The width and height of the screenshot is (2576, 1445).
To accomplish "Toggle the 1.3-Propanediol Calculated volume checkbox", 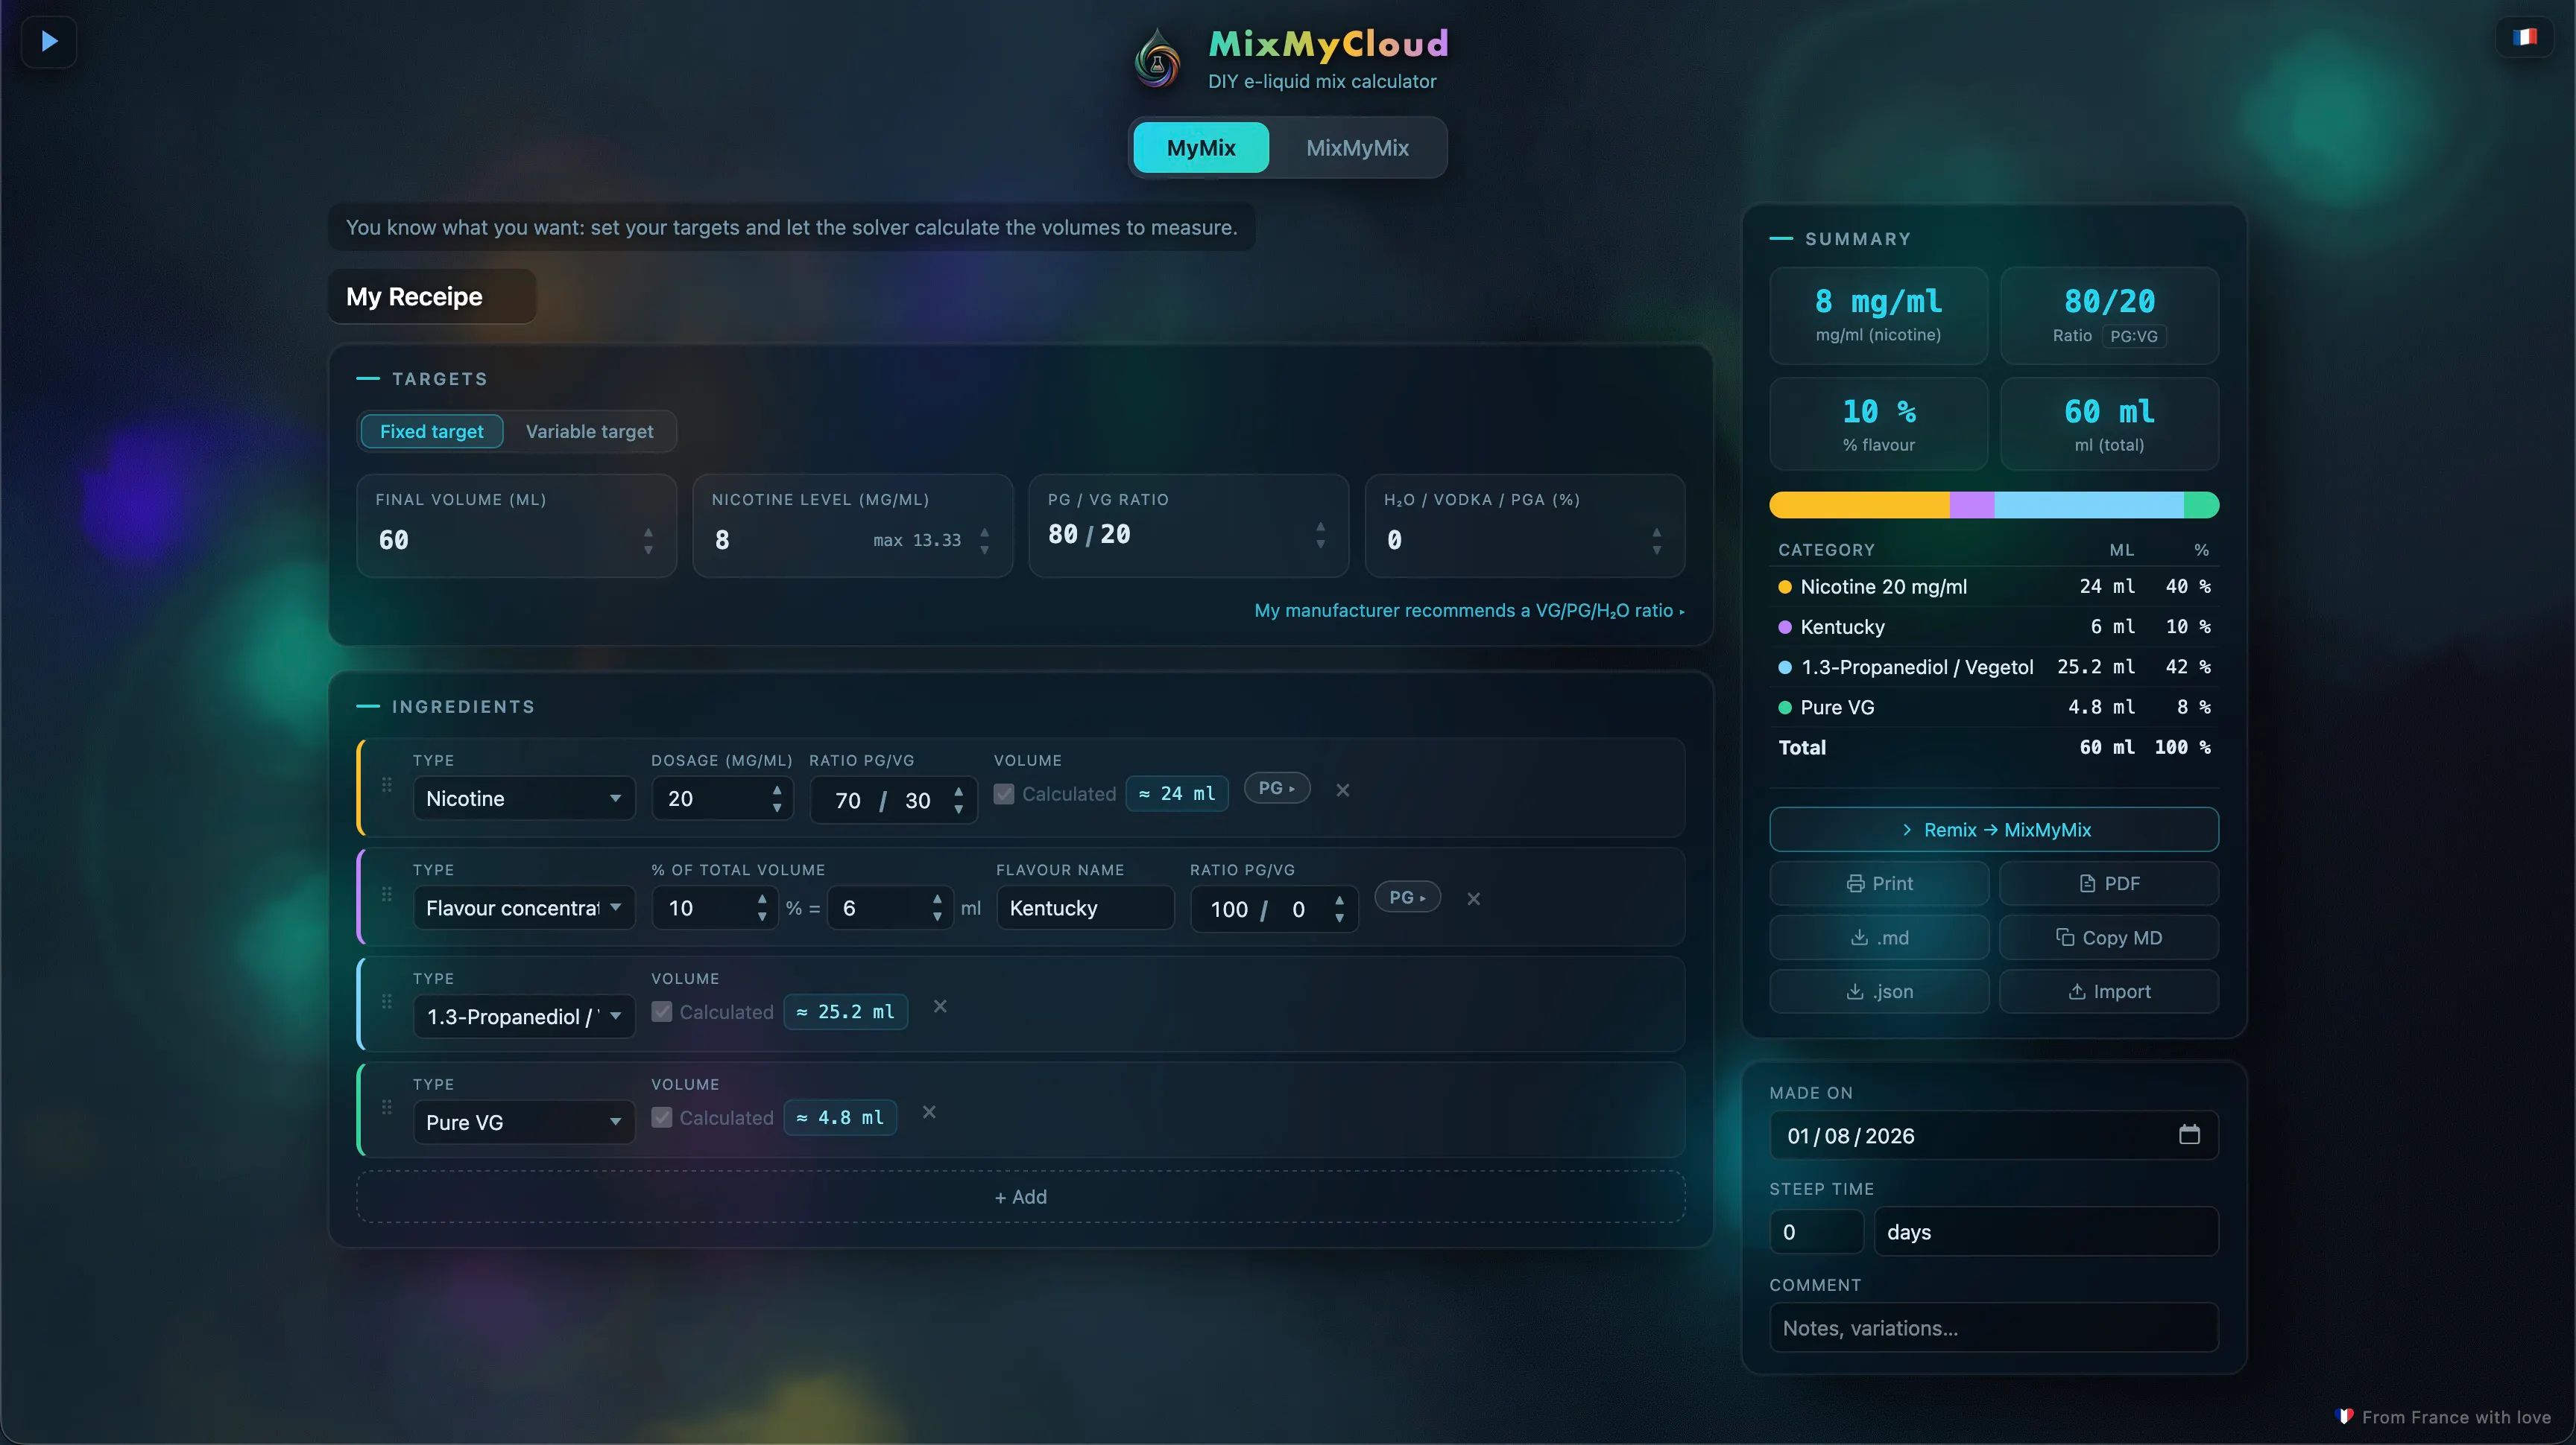I will [x=662, y=1012].
